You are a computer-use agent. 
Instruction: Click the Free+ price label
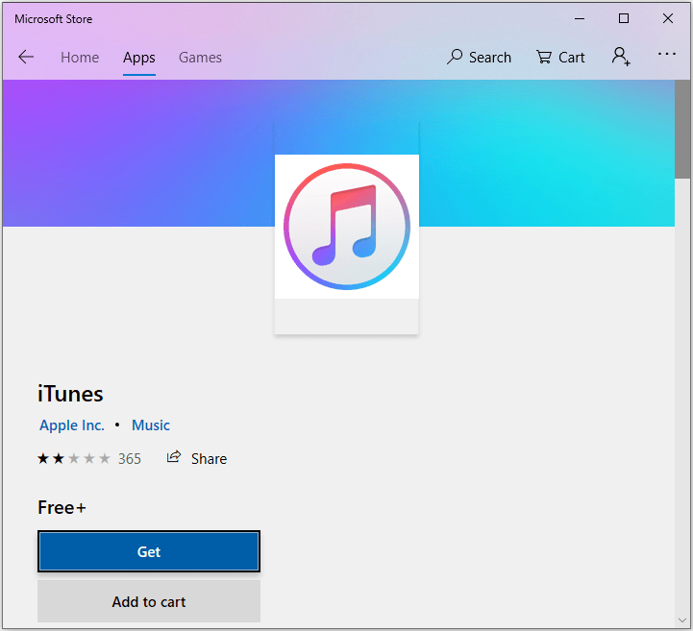[62, 508]
